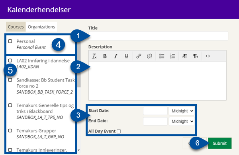Screen dimensions: 239x155
Task: Set left-to-right paragraph direction
Action: point(184,56)
